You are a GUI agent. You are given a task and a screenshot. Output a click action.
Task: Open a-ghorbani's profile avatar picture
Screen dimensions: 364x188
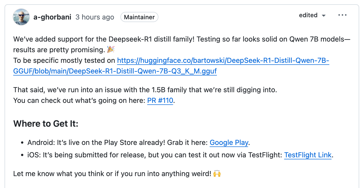21,17
